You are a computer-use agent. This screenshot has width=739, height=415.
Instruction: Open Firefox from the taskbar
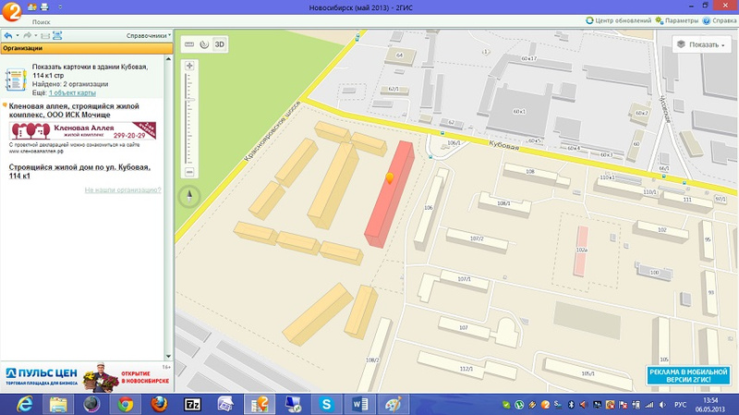tap(159, 404)
